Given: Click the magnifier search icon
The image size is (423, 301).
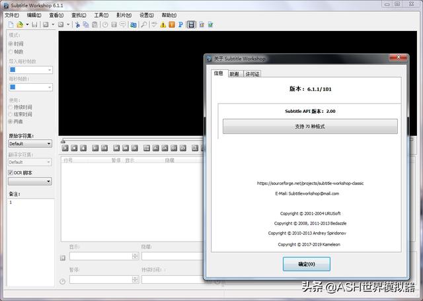Looking at the screenshot, I should pyautogui.click(x=144, y=25).
